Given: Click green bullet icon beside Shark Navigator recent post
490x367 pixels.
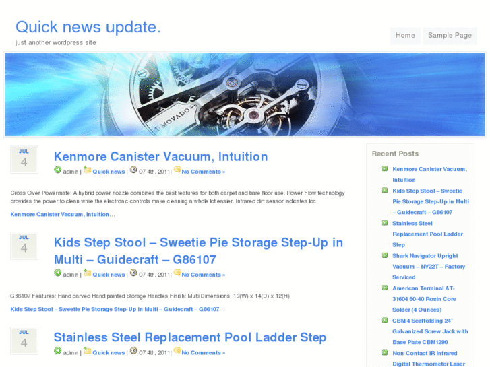Looking at the screenshot, I should pos(385,255).
